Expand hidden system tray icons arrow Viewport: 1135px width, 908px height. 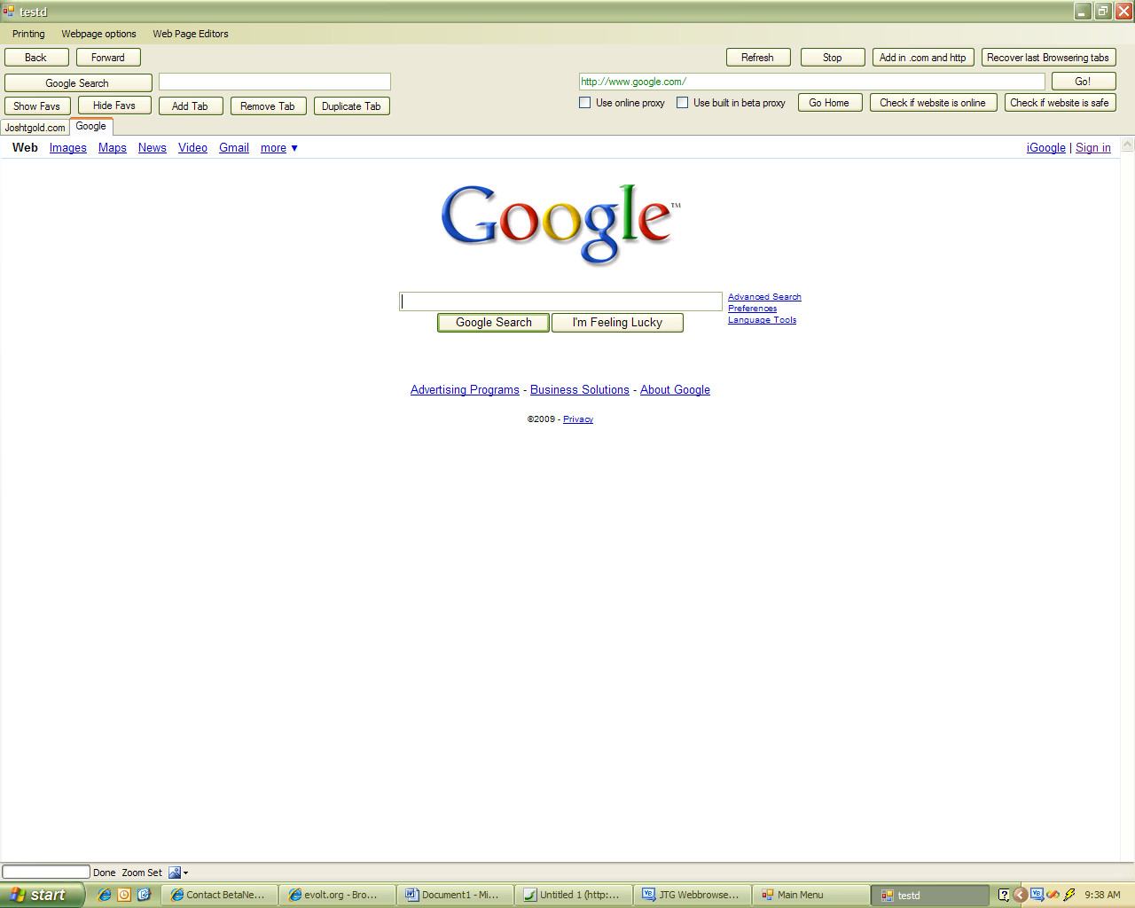pos(1020,895)
